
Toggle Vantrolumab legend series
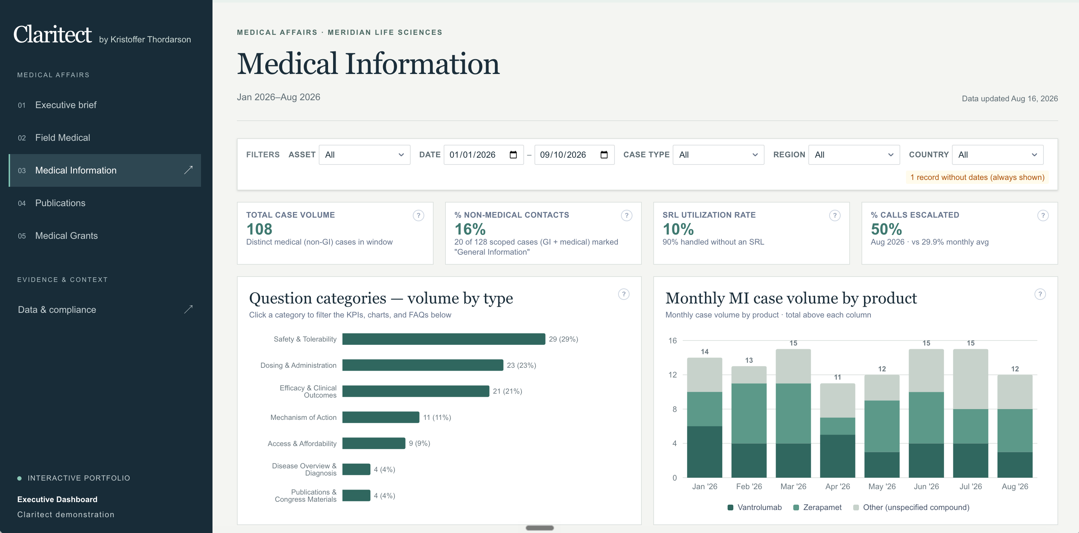click(x=755, y=507)
